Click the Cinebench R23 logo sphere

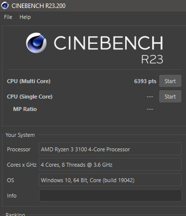[36, 43]
